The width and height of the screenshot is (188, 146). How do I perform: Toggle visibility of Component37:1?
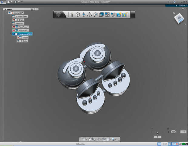tap(14, 34)
